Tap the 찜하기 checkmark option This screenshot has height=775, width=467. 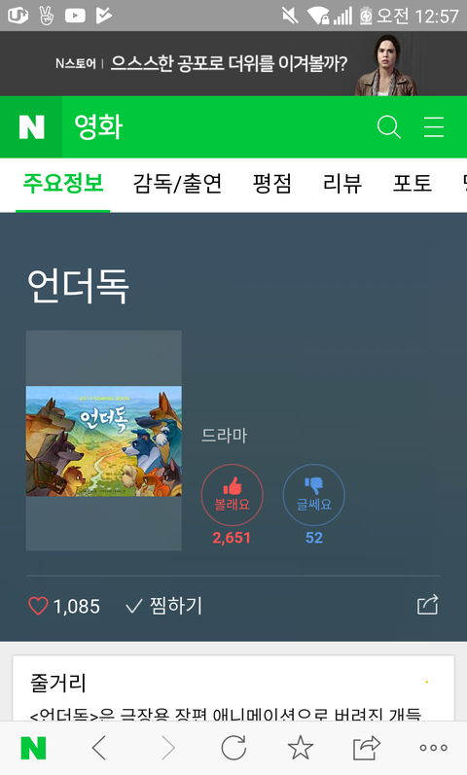click(x=164, y=606)
